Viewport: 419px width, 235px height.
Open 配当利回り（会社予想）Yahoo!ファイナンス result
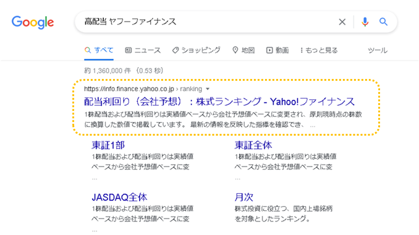click(x=219, y=101)
